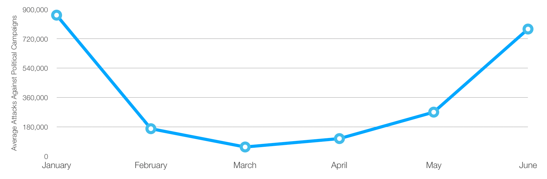Select the Average Attacks Against Political Campaigns title
This screenshot has width=547, height=179.
(14, 83)
